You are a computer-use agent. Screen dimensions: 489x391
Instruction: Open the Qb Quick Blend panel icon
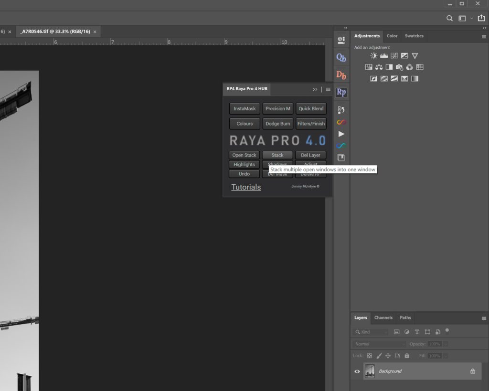pyautogui.click(x=341, y=58)
